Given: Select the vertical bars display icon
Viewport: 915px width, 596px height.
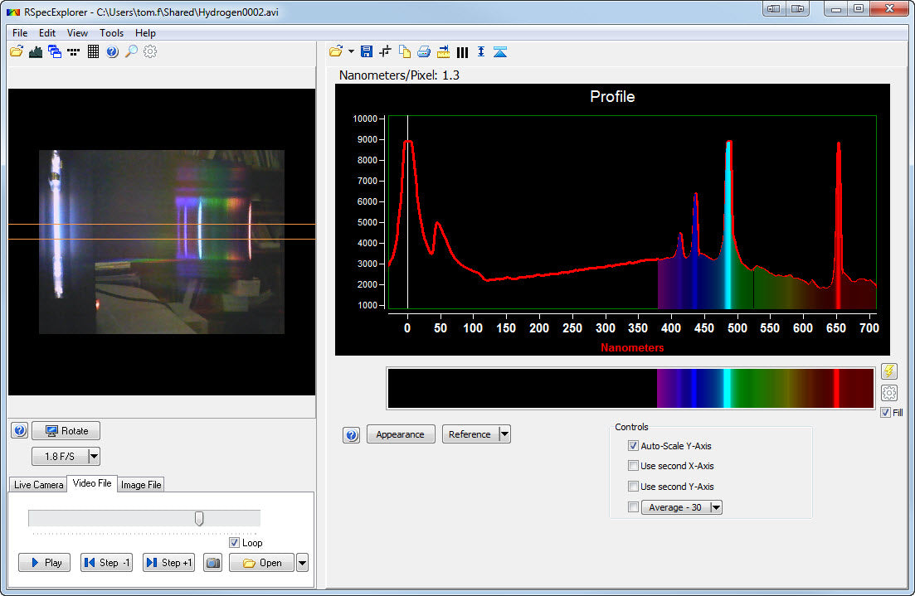Looking at the screenshot, I should click(x=463, y=51).
